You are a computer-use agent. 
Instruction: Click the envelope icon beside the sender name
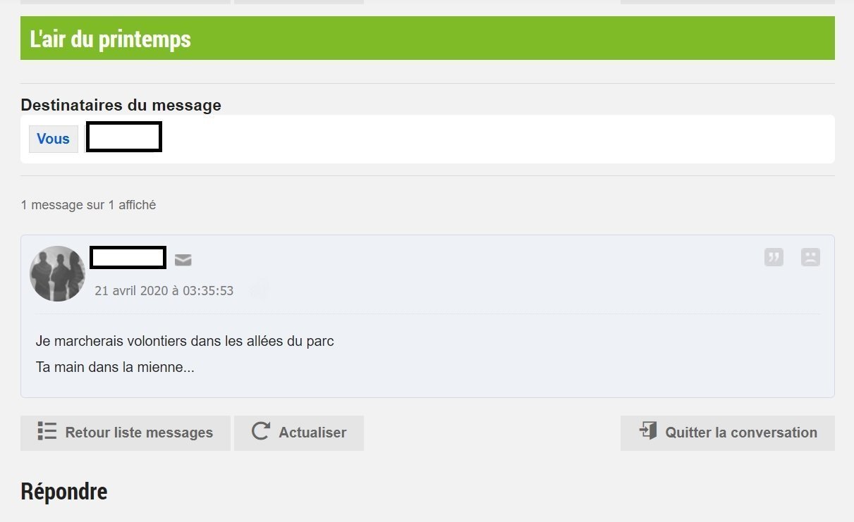(183, 260)
